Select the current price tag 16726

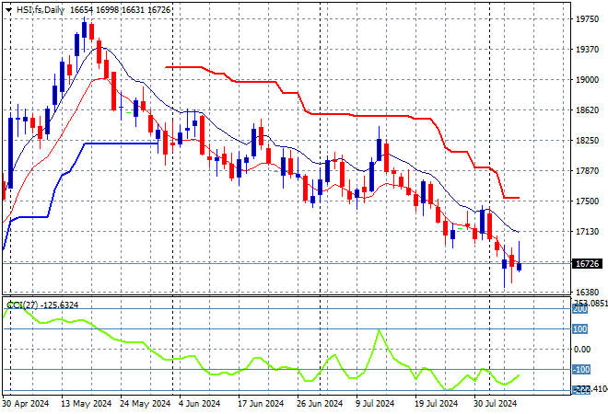587,263
